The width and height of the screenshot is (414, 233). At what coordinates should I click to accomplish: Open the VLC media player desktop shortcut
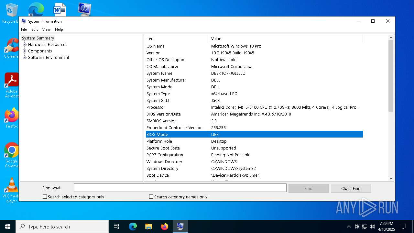pos(12,190)
